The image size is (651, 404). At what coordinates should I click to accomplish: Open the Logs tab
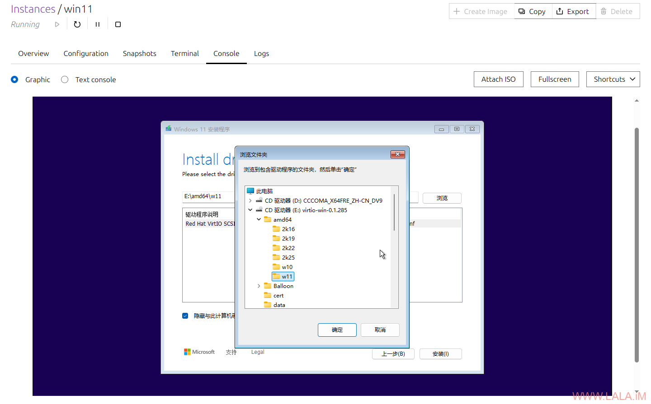(261, 53)
